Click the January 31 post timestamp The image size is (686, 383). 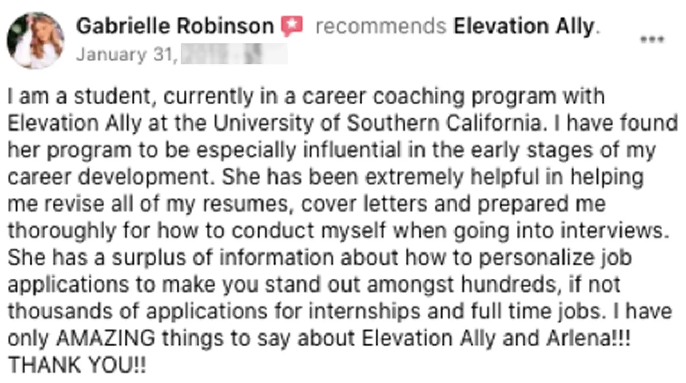126,54
